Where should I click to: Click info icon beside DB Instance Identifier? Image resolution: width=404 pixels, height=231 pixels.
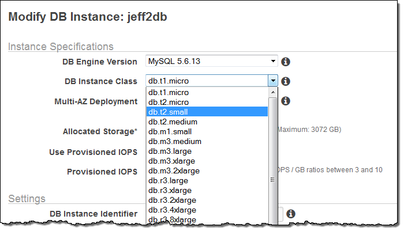pos(291,214)
